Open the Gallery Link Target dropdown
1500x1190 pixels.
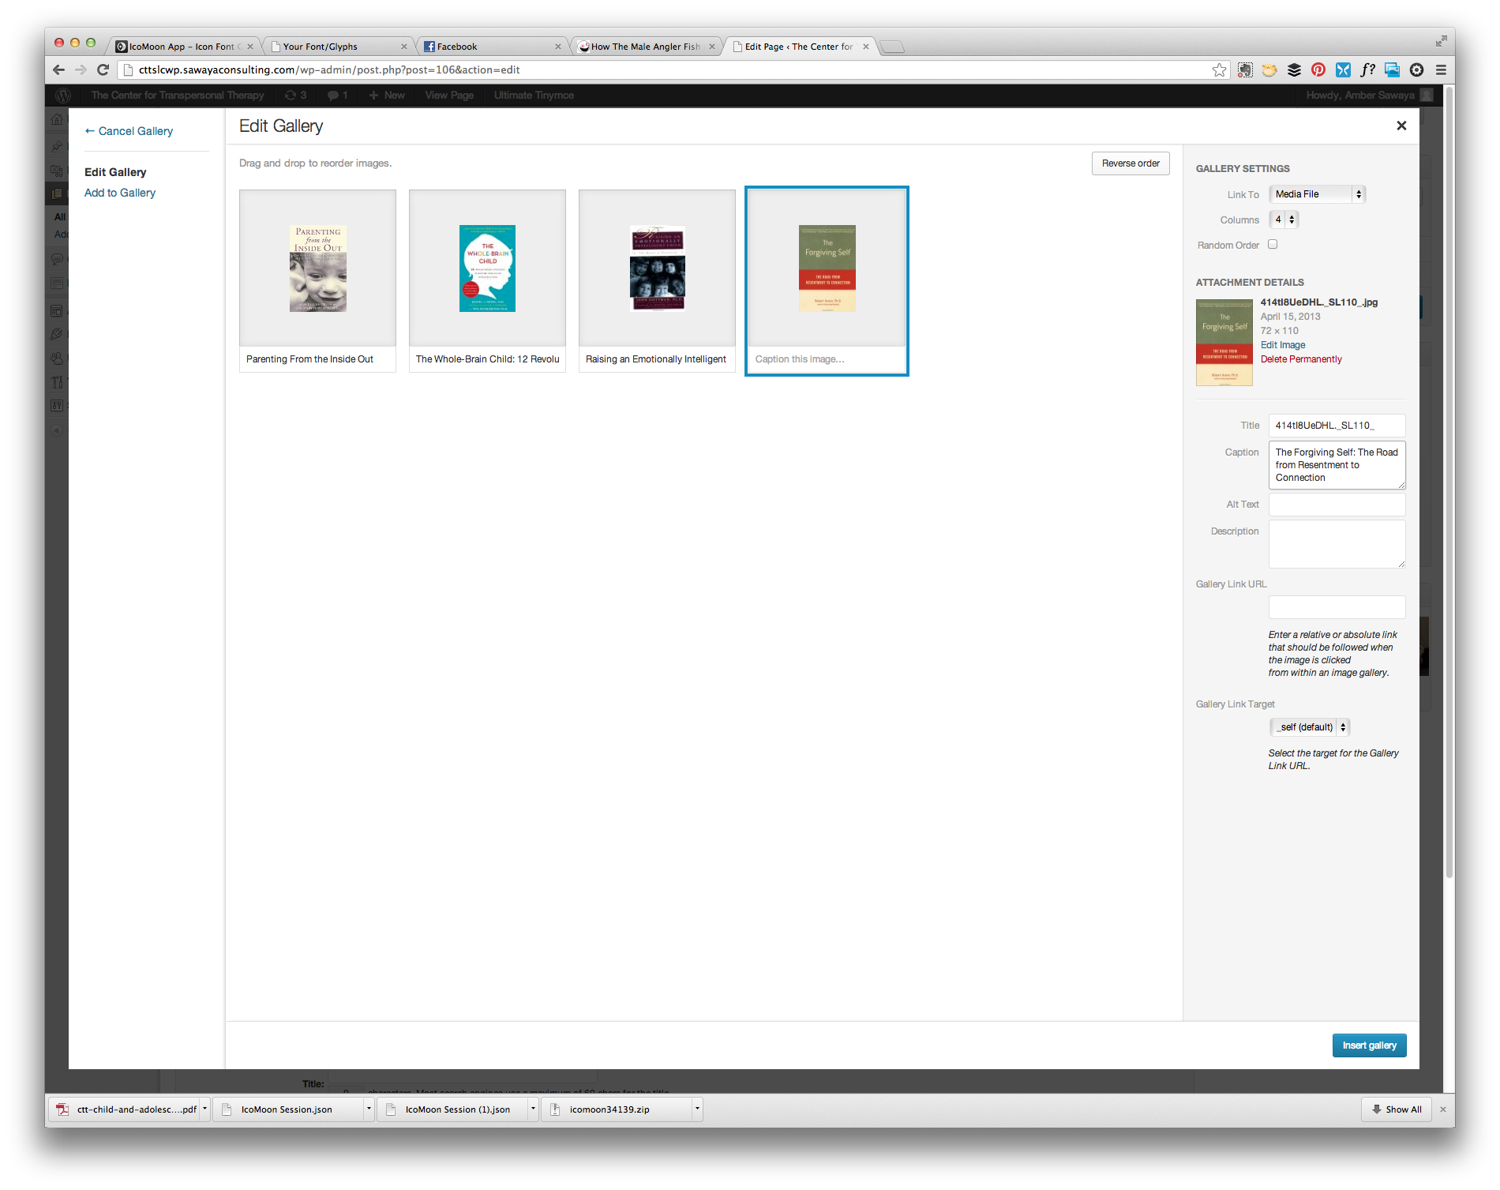(1310, 727)
